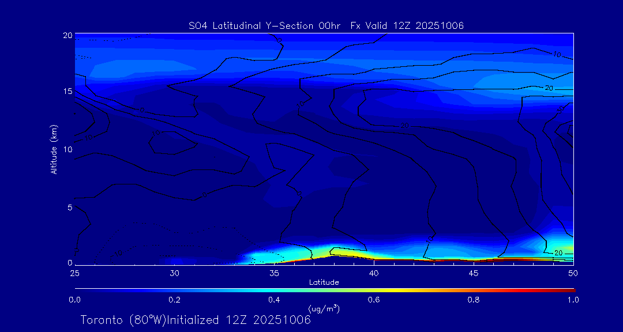Click the altitude axis tick label 0
This screenshot has width=623, height=332.
tap(70, 262)
